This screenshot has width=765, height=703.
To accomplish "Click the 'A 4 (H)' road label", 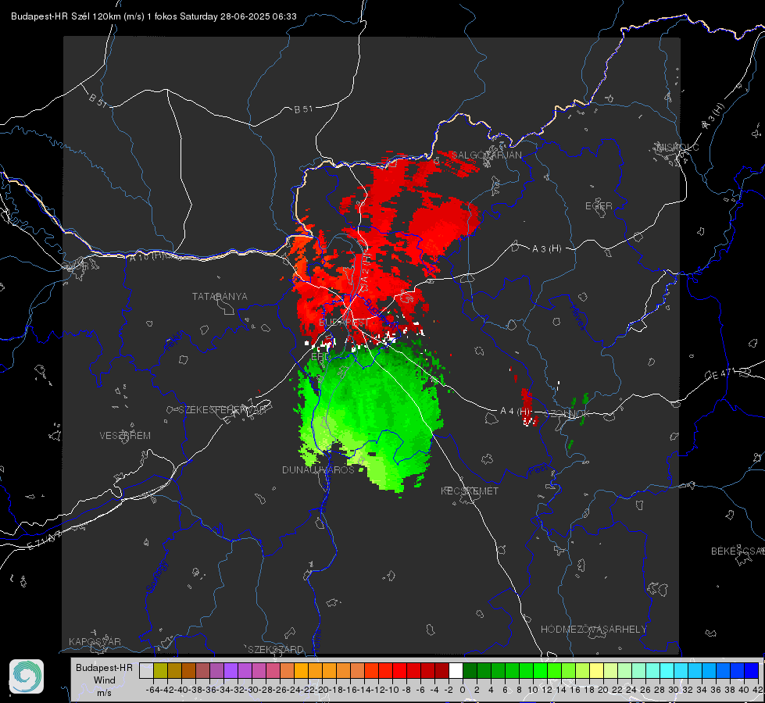I will tap(516, 412).
